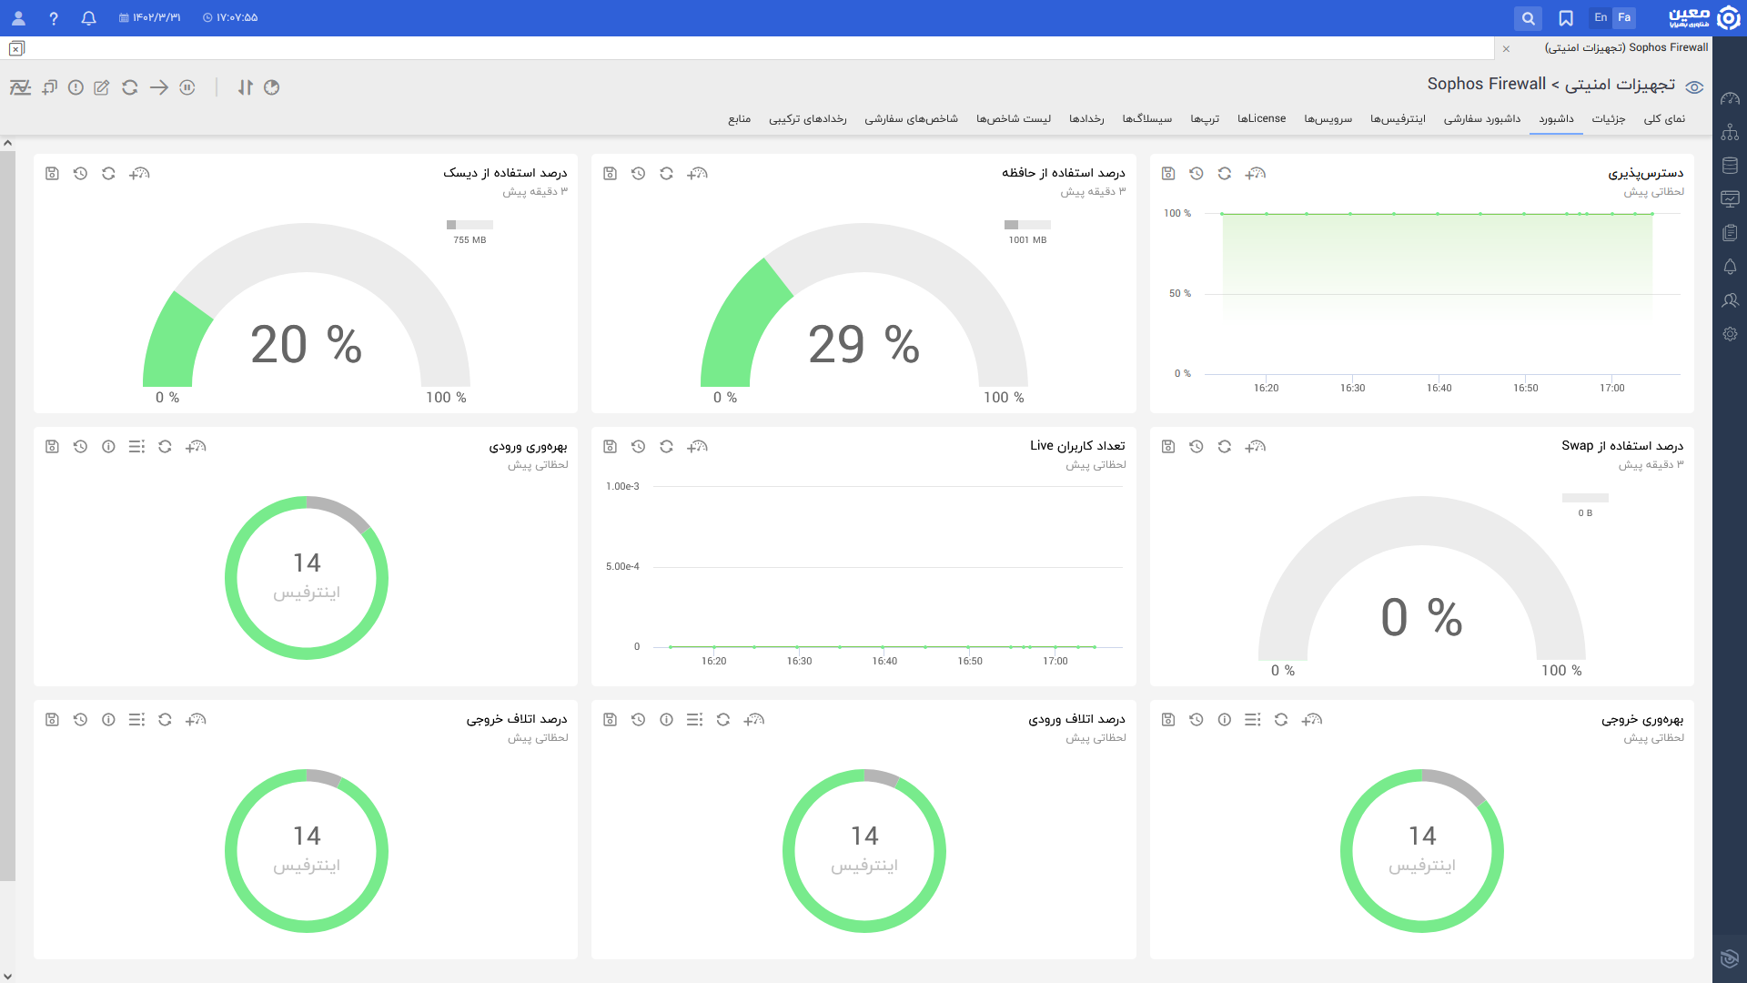Screen dimensions: 1747x983
Task: Click the search magnifier button
Action: pos(1529,18)
